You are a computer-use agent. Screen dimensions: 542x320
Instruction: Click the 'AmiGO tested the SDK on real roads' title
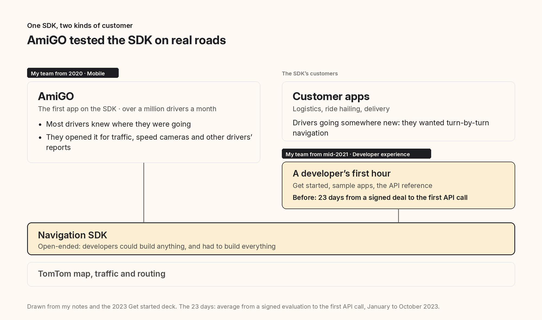pos(127,40)
